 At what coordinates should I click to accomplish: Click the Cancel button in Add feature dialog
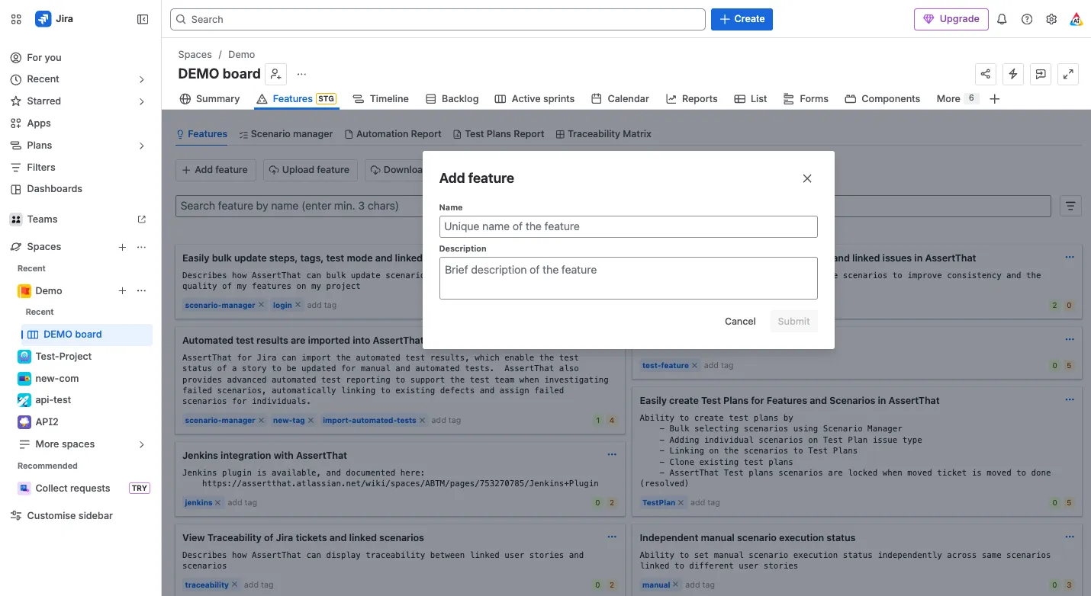click(x=740, y=322)
